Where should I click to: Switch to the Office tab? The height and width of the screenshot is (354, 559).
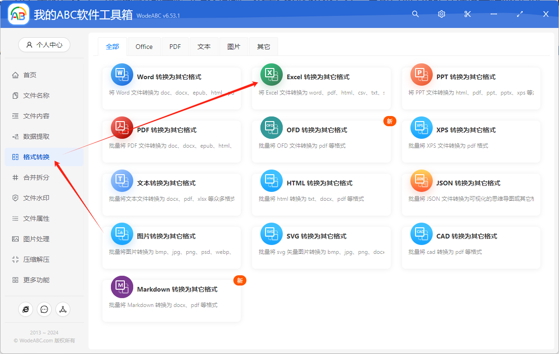click(x=144, y=47)
